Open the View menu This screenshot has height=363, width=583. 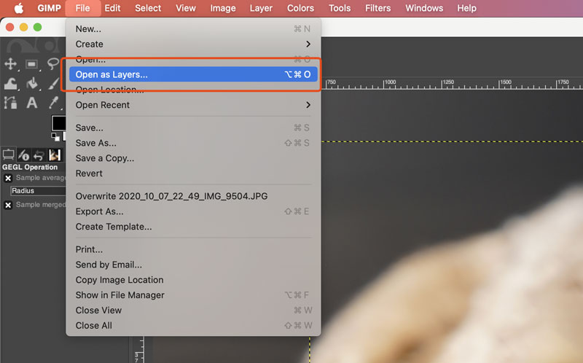(x=186, y=8)
